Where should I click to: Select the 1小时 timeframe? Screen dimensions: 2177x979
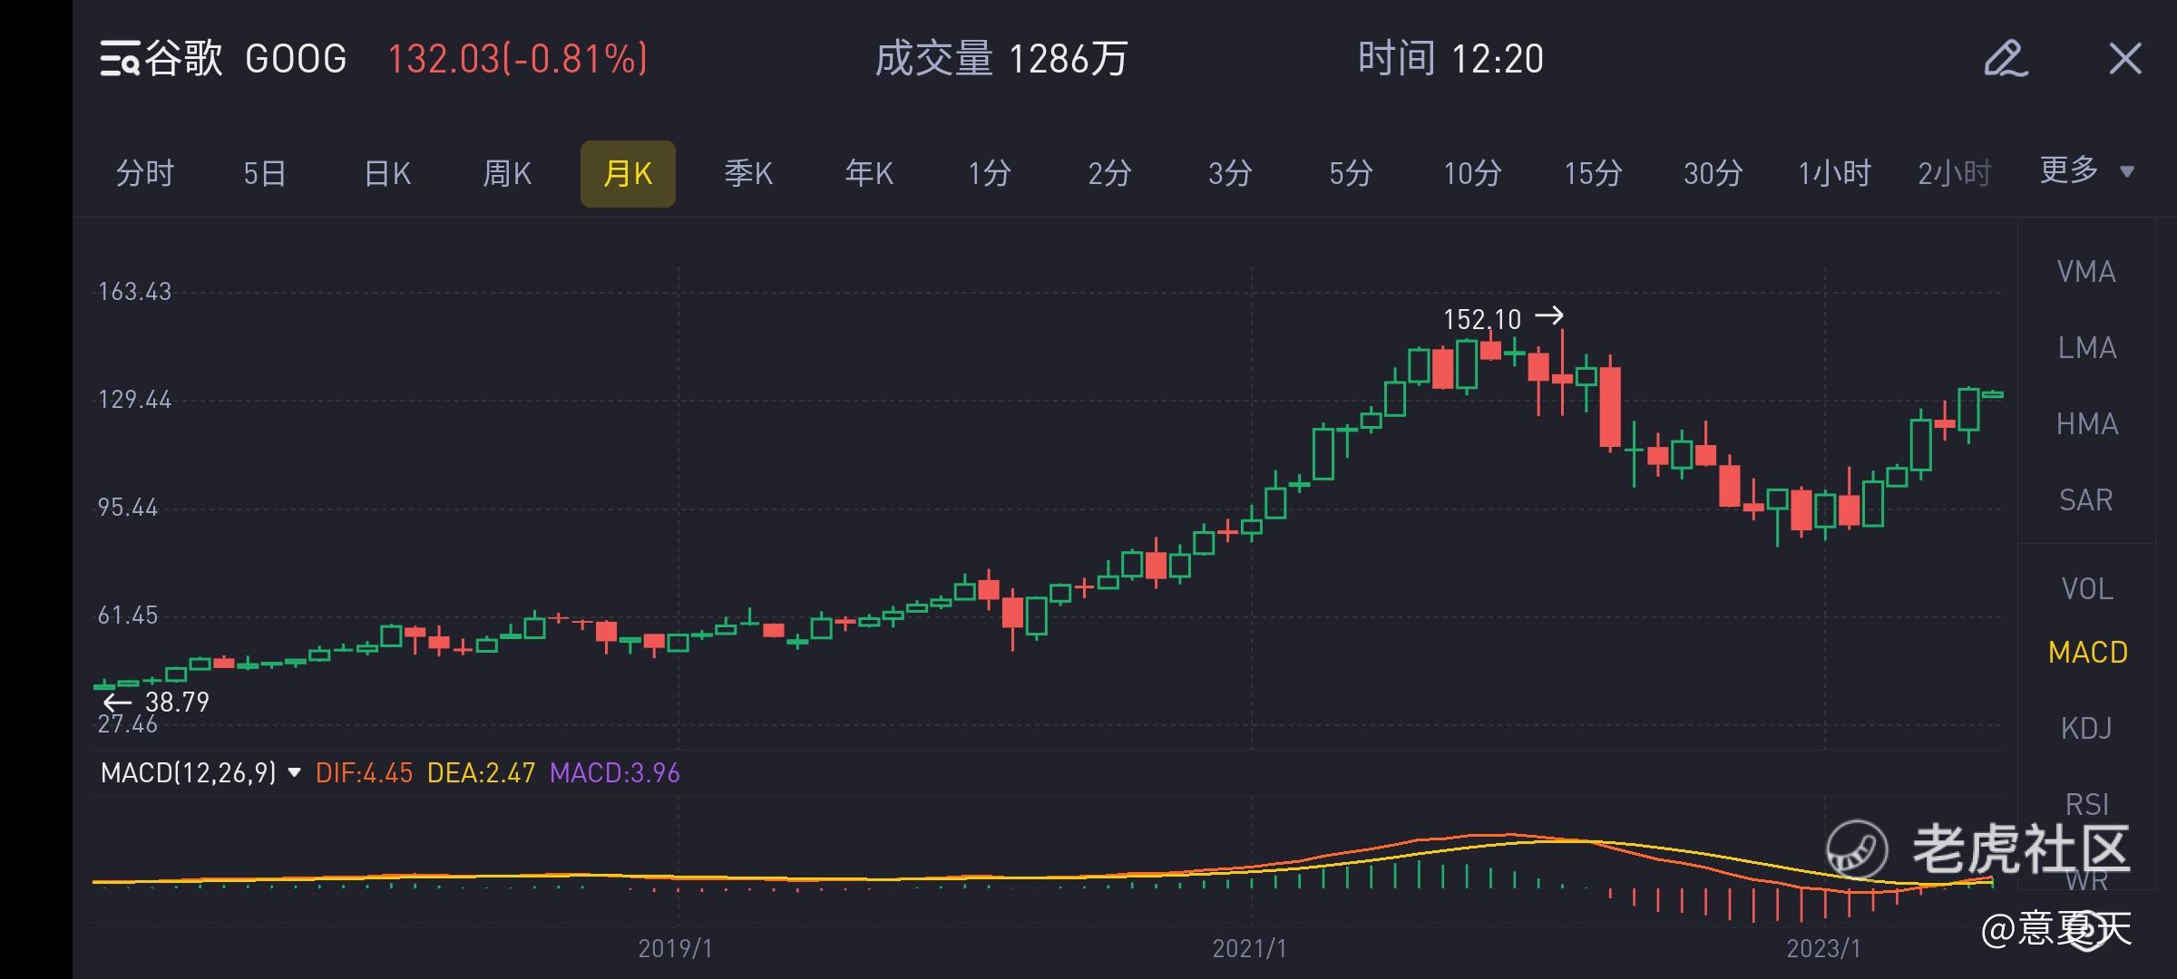tap(1834, 173)
